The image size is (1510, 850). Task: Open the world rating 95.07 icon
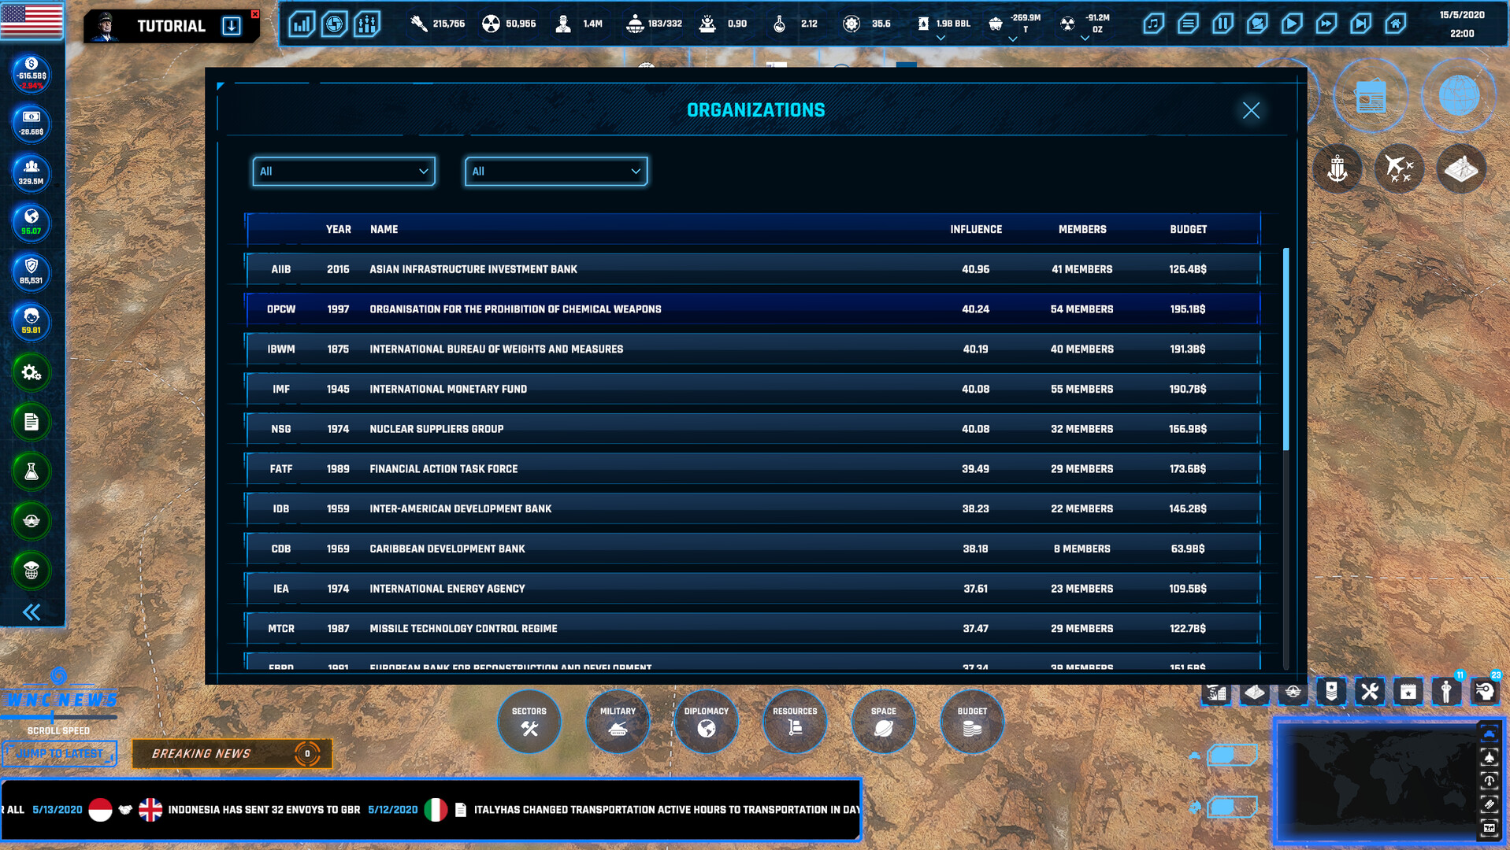[x=32, y=223]
